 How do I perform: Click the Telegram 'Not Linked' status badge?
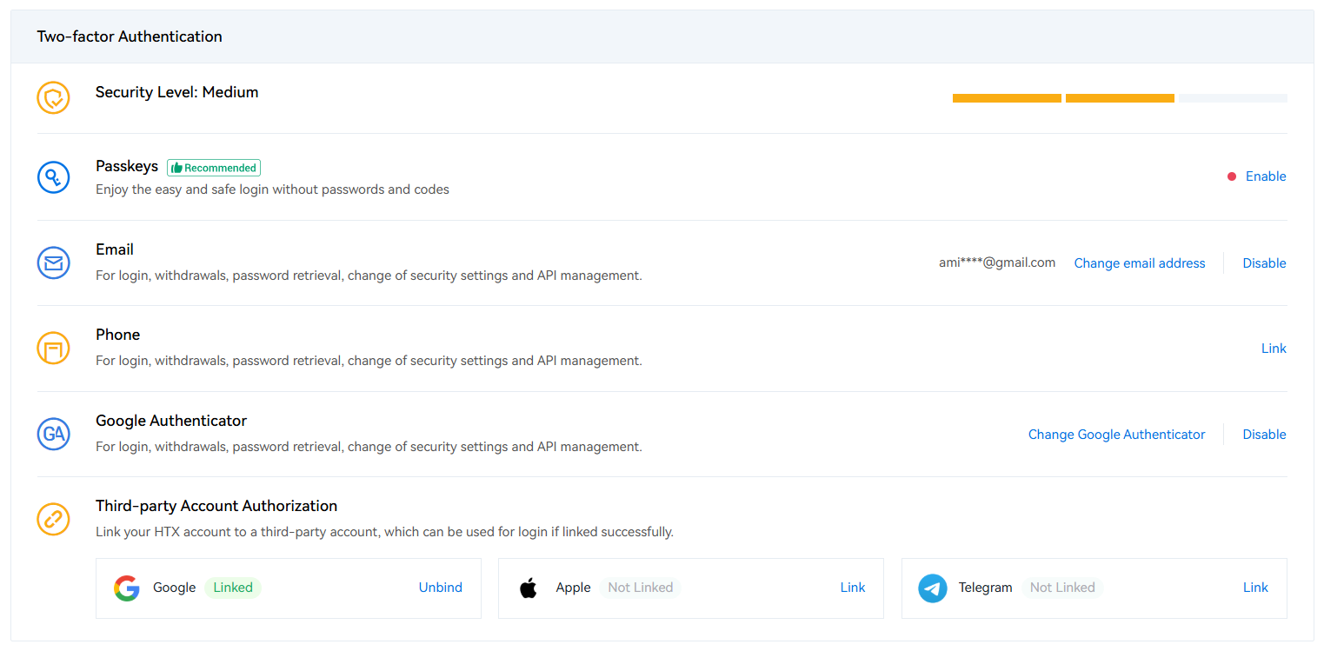click(x=1062, y=588)
